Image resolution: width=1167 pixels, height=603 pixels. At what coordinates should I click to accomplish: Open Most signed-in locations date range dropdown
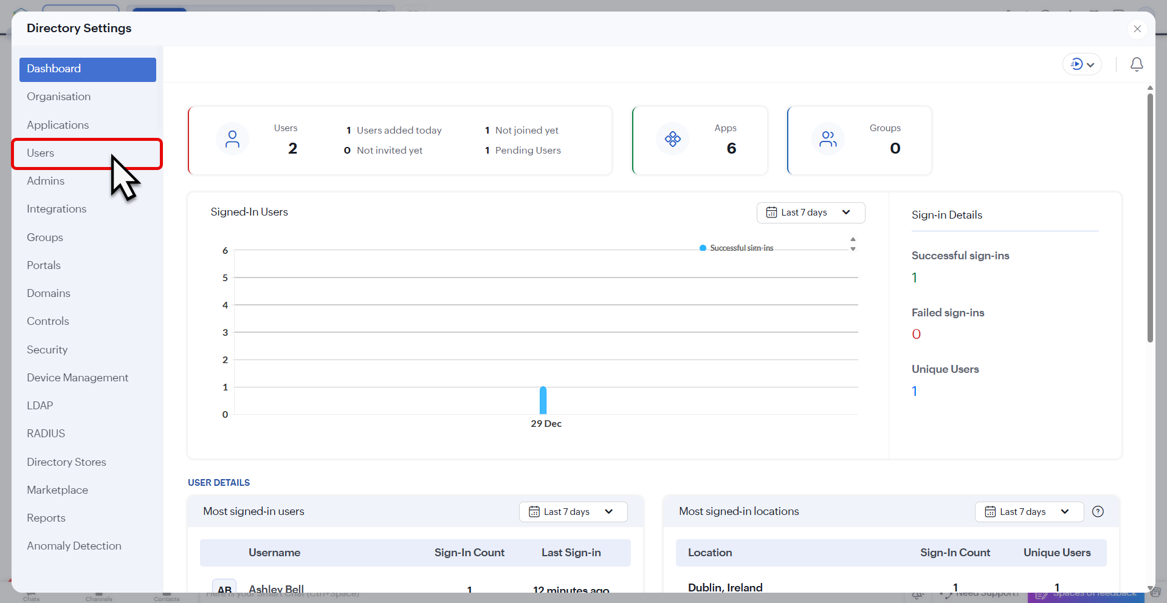point(1028,511)
